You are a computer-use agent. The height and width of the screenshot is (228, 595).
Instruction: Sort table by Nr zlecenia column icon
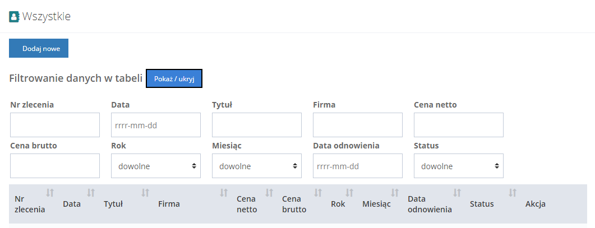tap(50, 193)
